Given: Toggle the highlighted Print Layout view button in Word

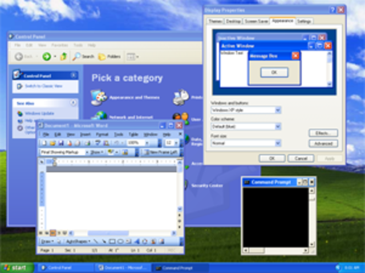Looking at the screenshot, I should [53, 233].
